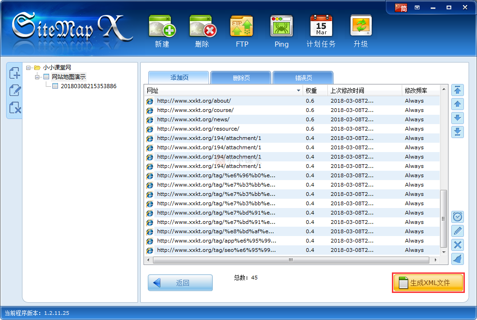Sort by the 修改频率 column header

click(x=421, y=90)
